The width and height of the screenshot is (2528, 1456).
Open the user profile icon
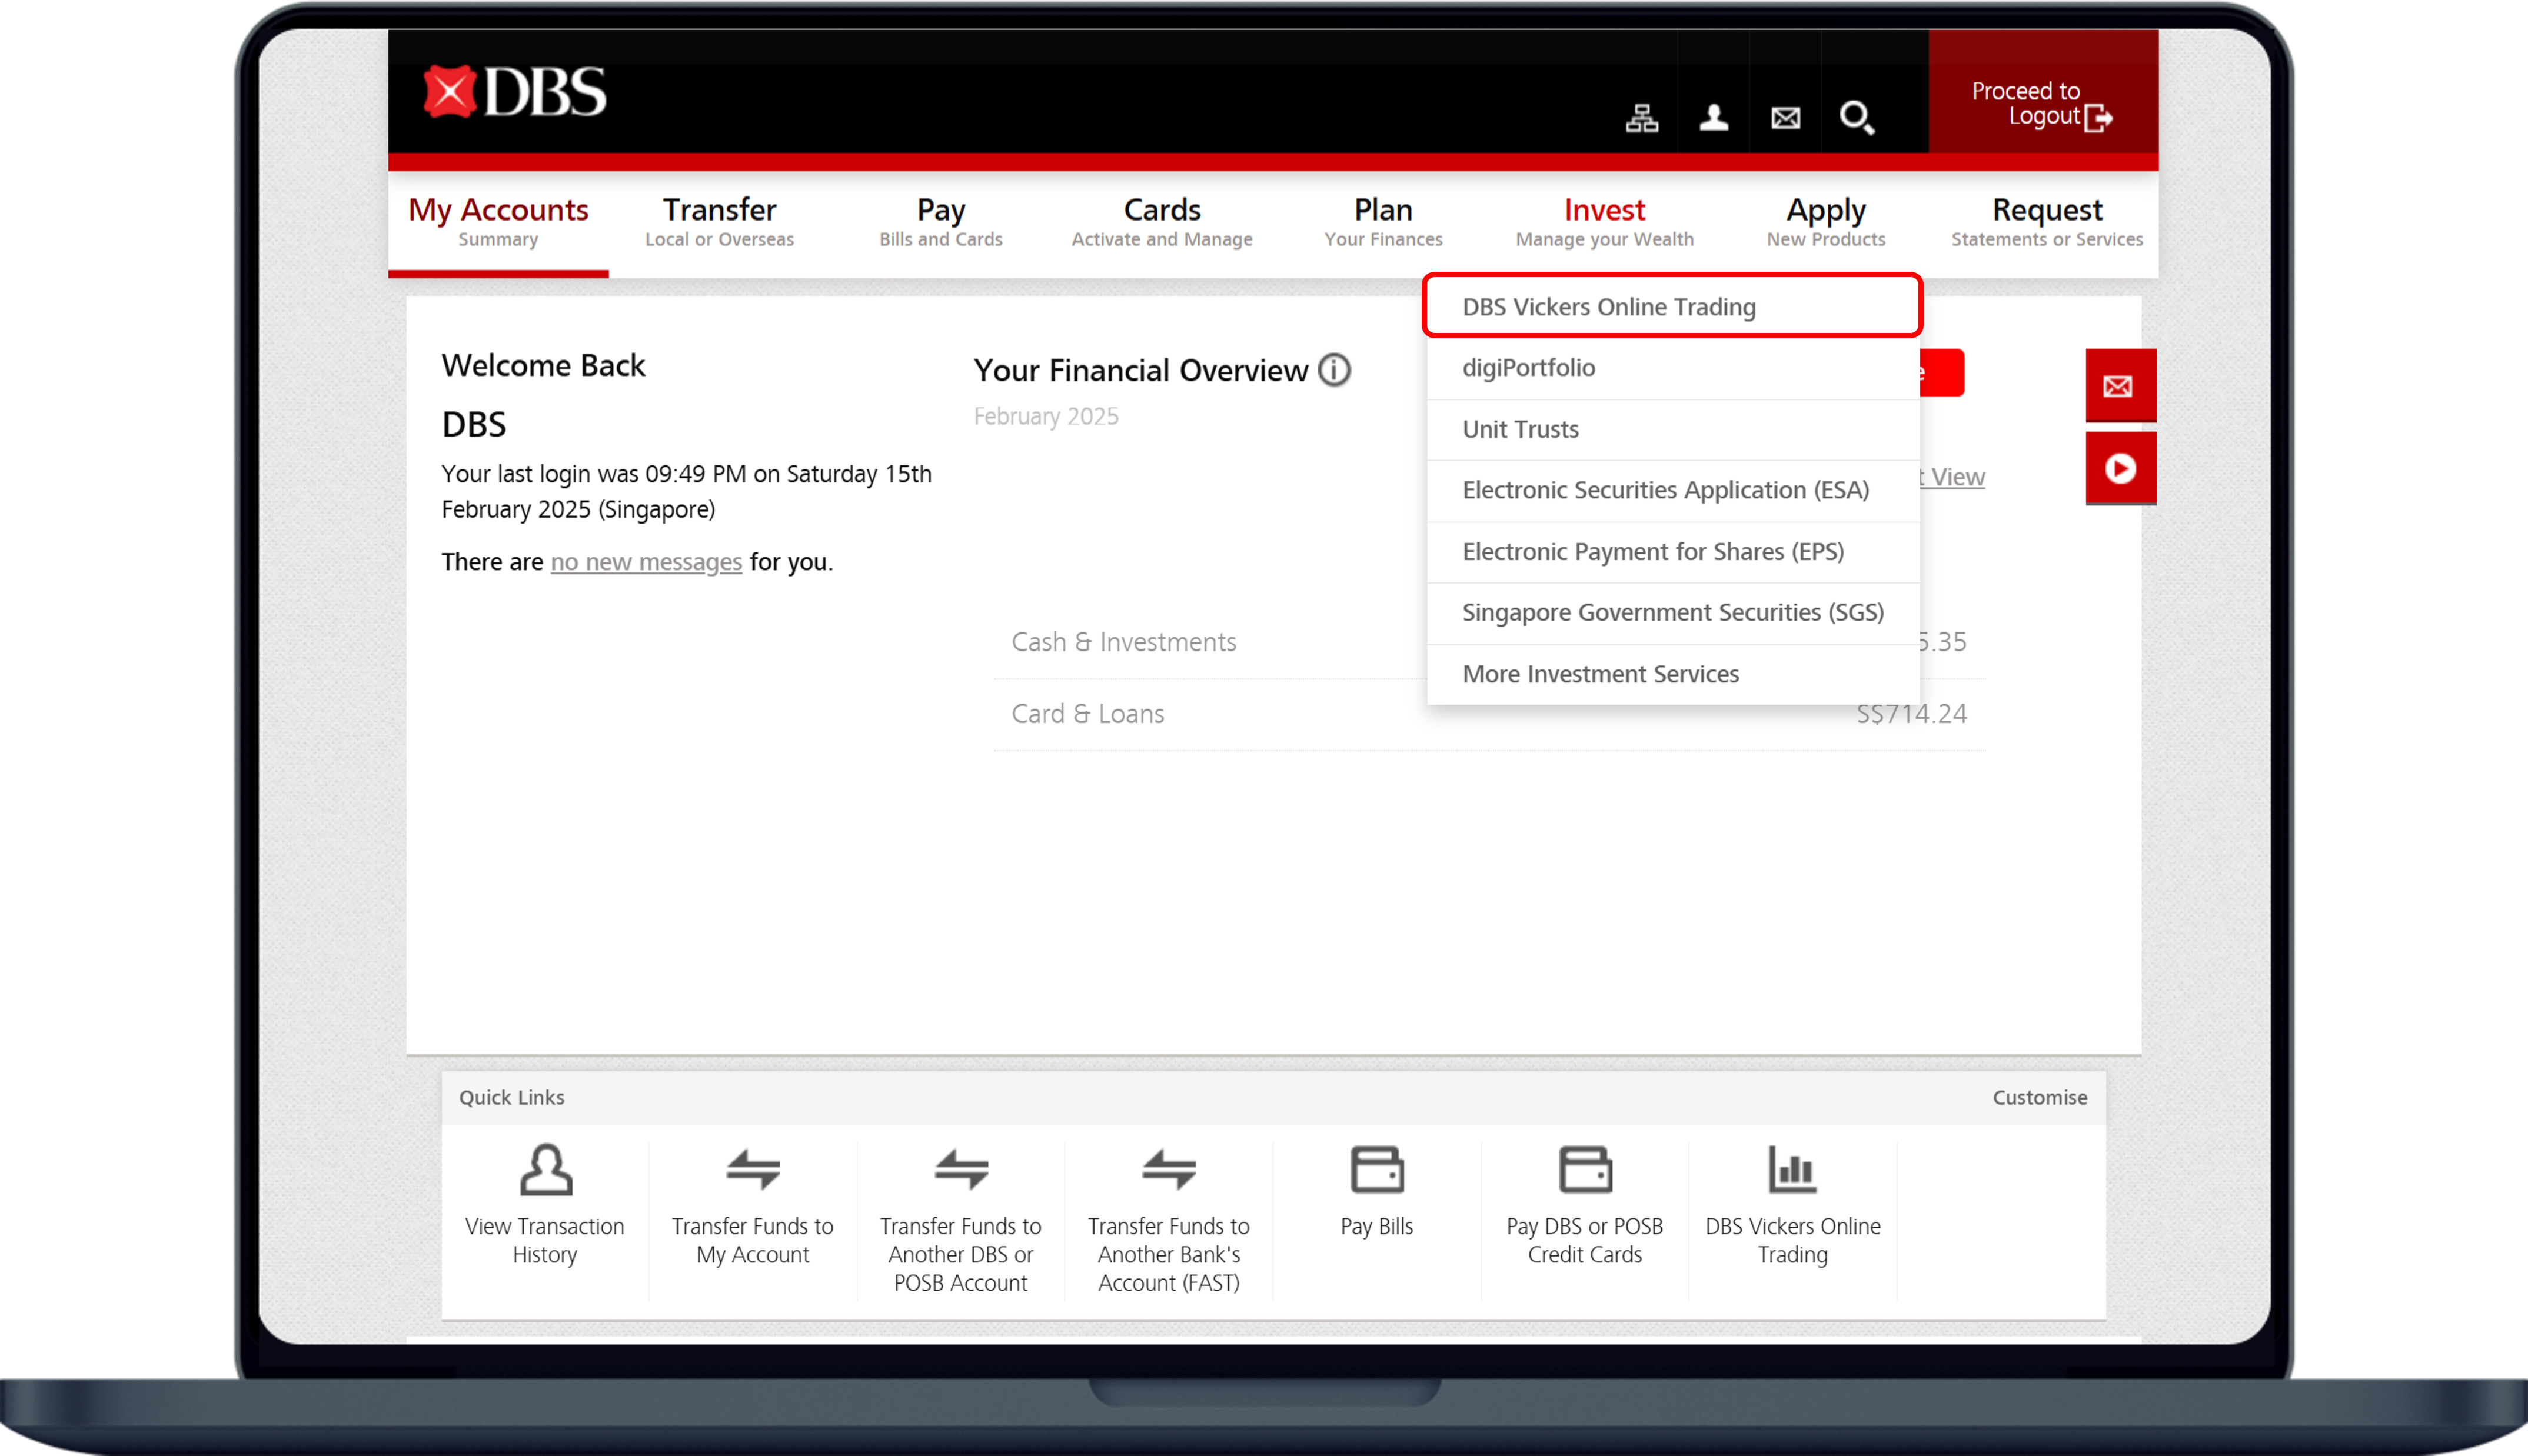pyautogui.click(x=1713, y=117)
